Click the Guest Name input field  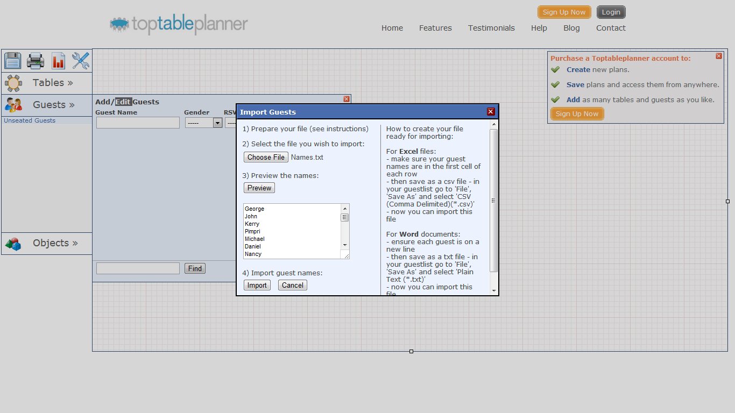138,123
